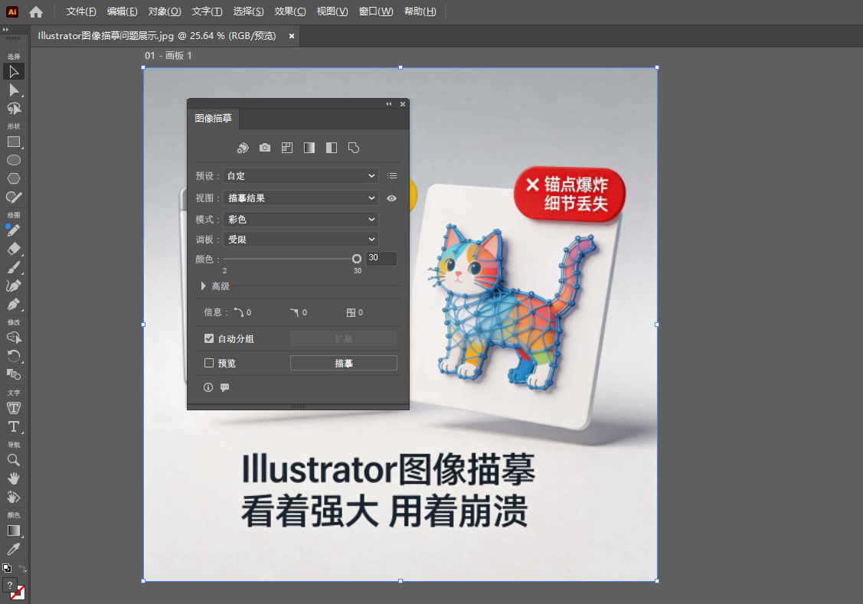Select the Selection (arrow) tool
The height and width of the screenshot is (604, 863).
pos(14,71)
